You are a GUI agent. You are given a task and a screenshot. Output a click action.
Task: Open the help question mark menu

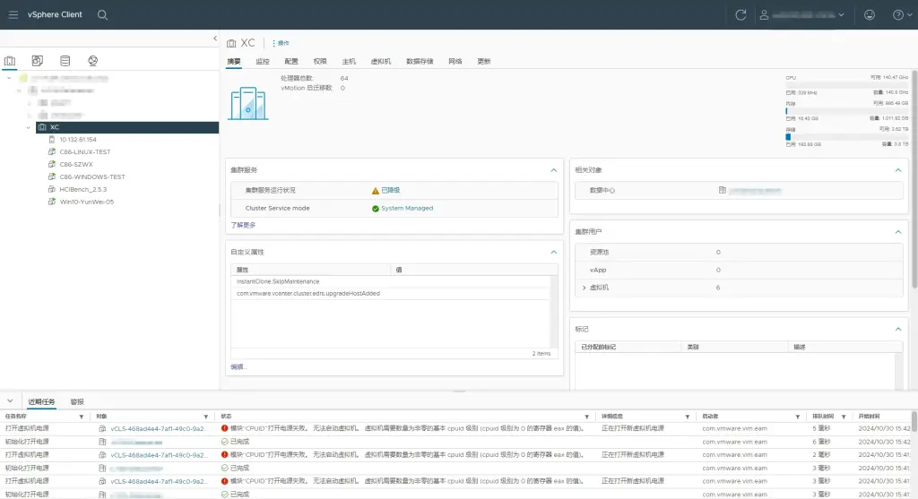coord(898,15)
